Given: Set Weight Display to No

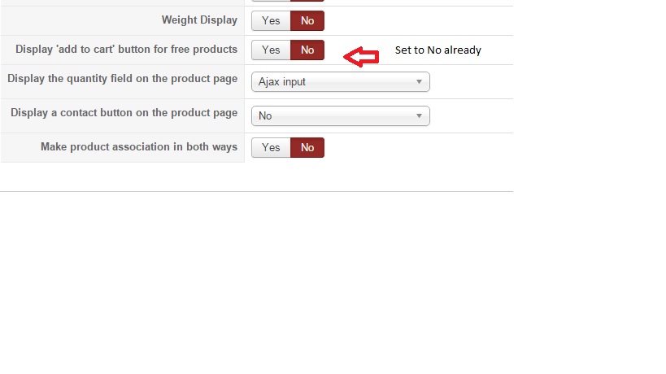Looking at the screenshot, I should pyautogui.click(x=307, y=20).
